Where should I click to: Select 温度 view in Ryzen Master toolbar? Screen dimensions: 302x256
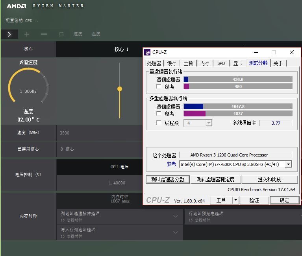point(96,34)
